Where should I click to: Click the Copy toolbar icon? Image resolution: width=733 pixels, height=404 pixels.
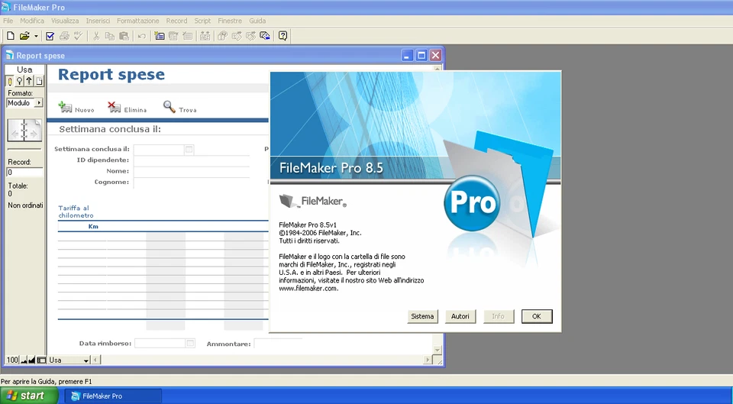click(110, 36)
